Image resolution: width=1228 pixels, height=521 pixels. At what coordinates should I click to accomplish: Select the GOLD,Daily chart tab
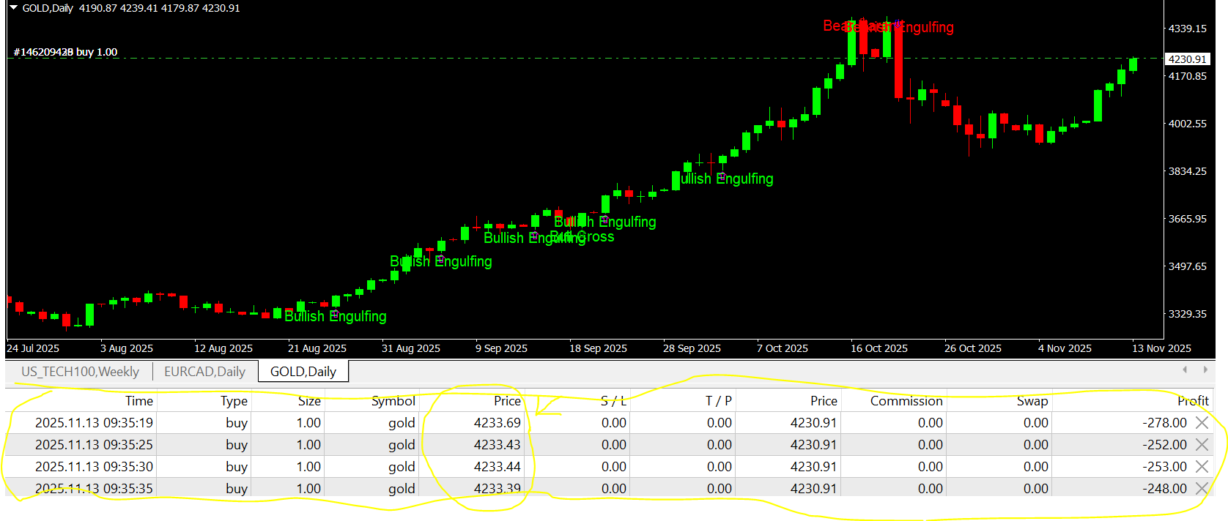point(303,371)
